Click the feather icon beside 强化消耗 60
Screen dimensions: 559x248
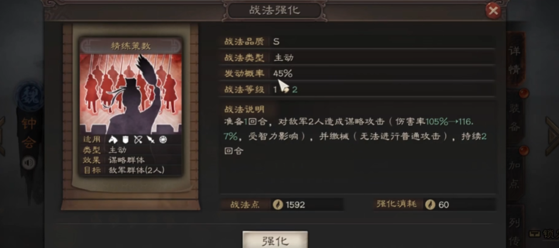(x=430, y=205)
